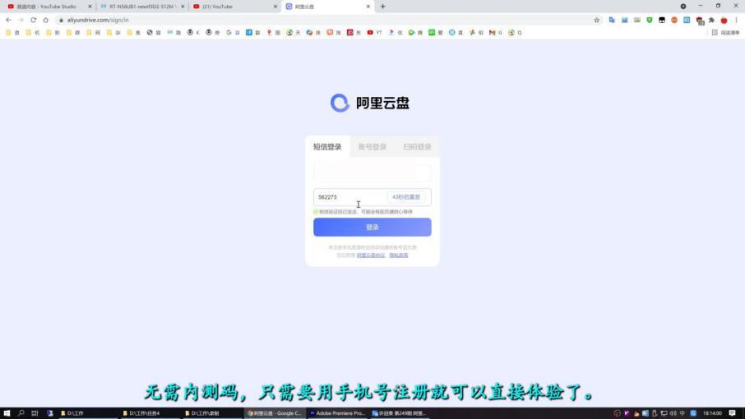Close the 阿里云盘 browser tab
Screen dimensions: 745x419
[368, 7]
